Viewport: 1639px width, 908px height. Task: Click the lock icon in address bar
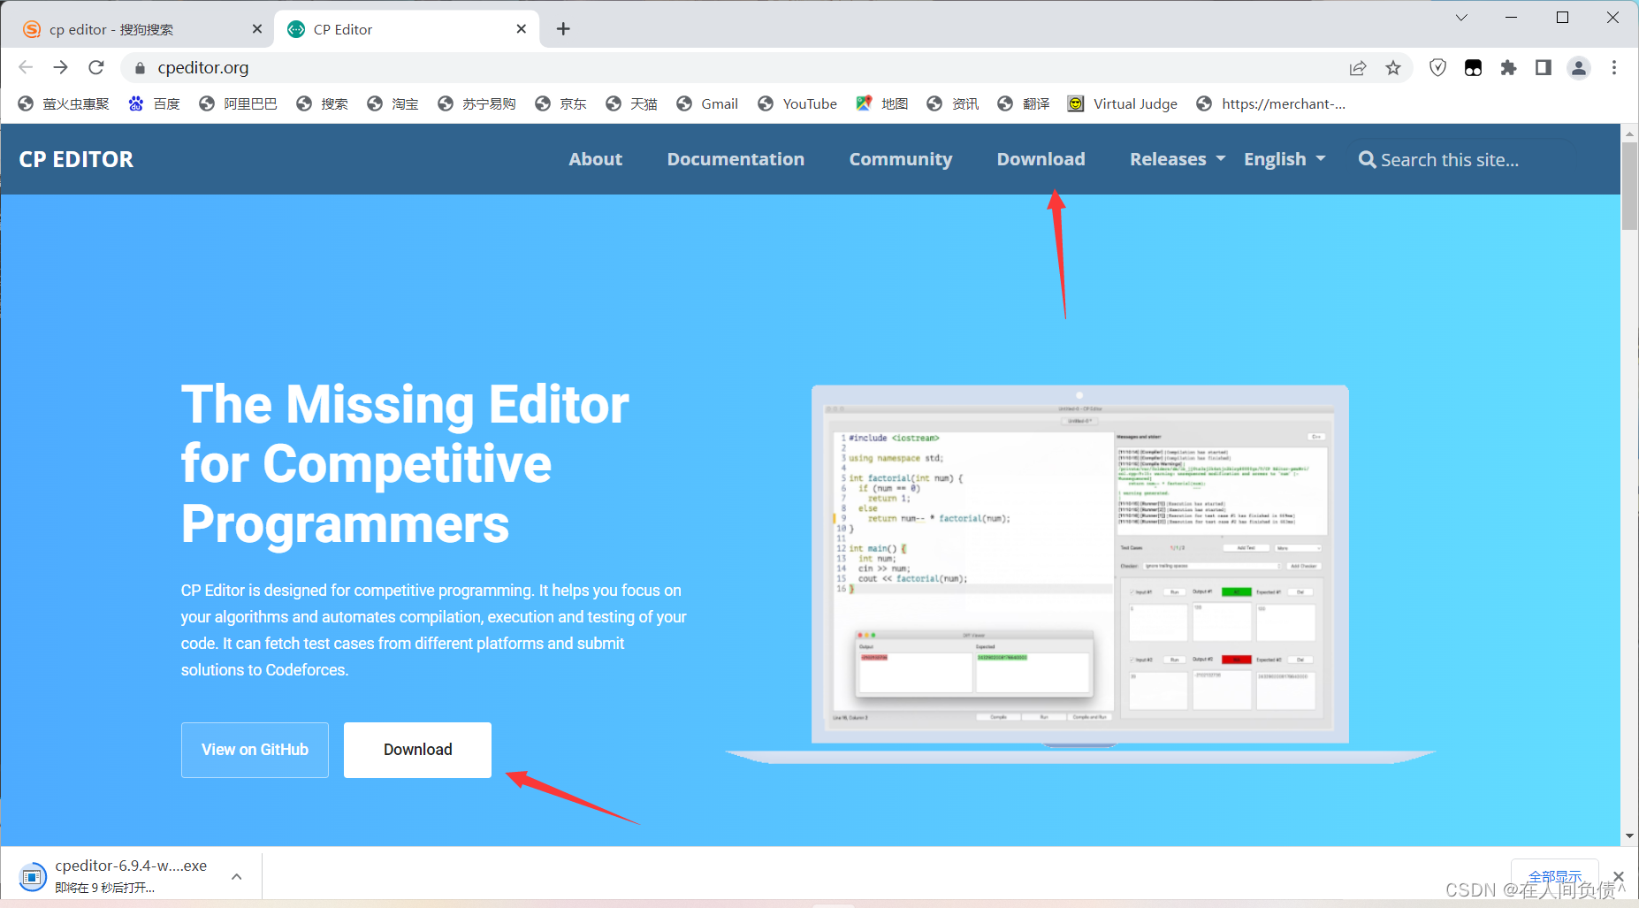[139, 68]
